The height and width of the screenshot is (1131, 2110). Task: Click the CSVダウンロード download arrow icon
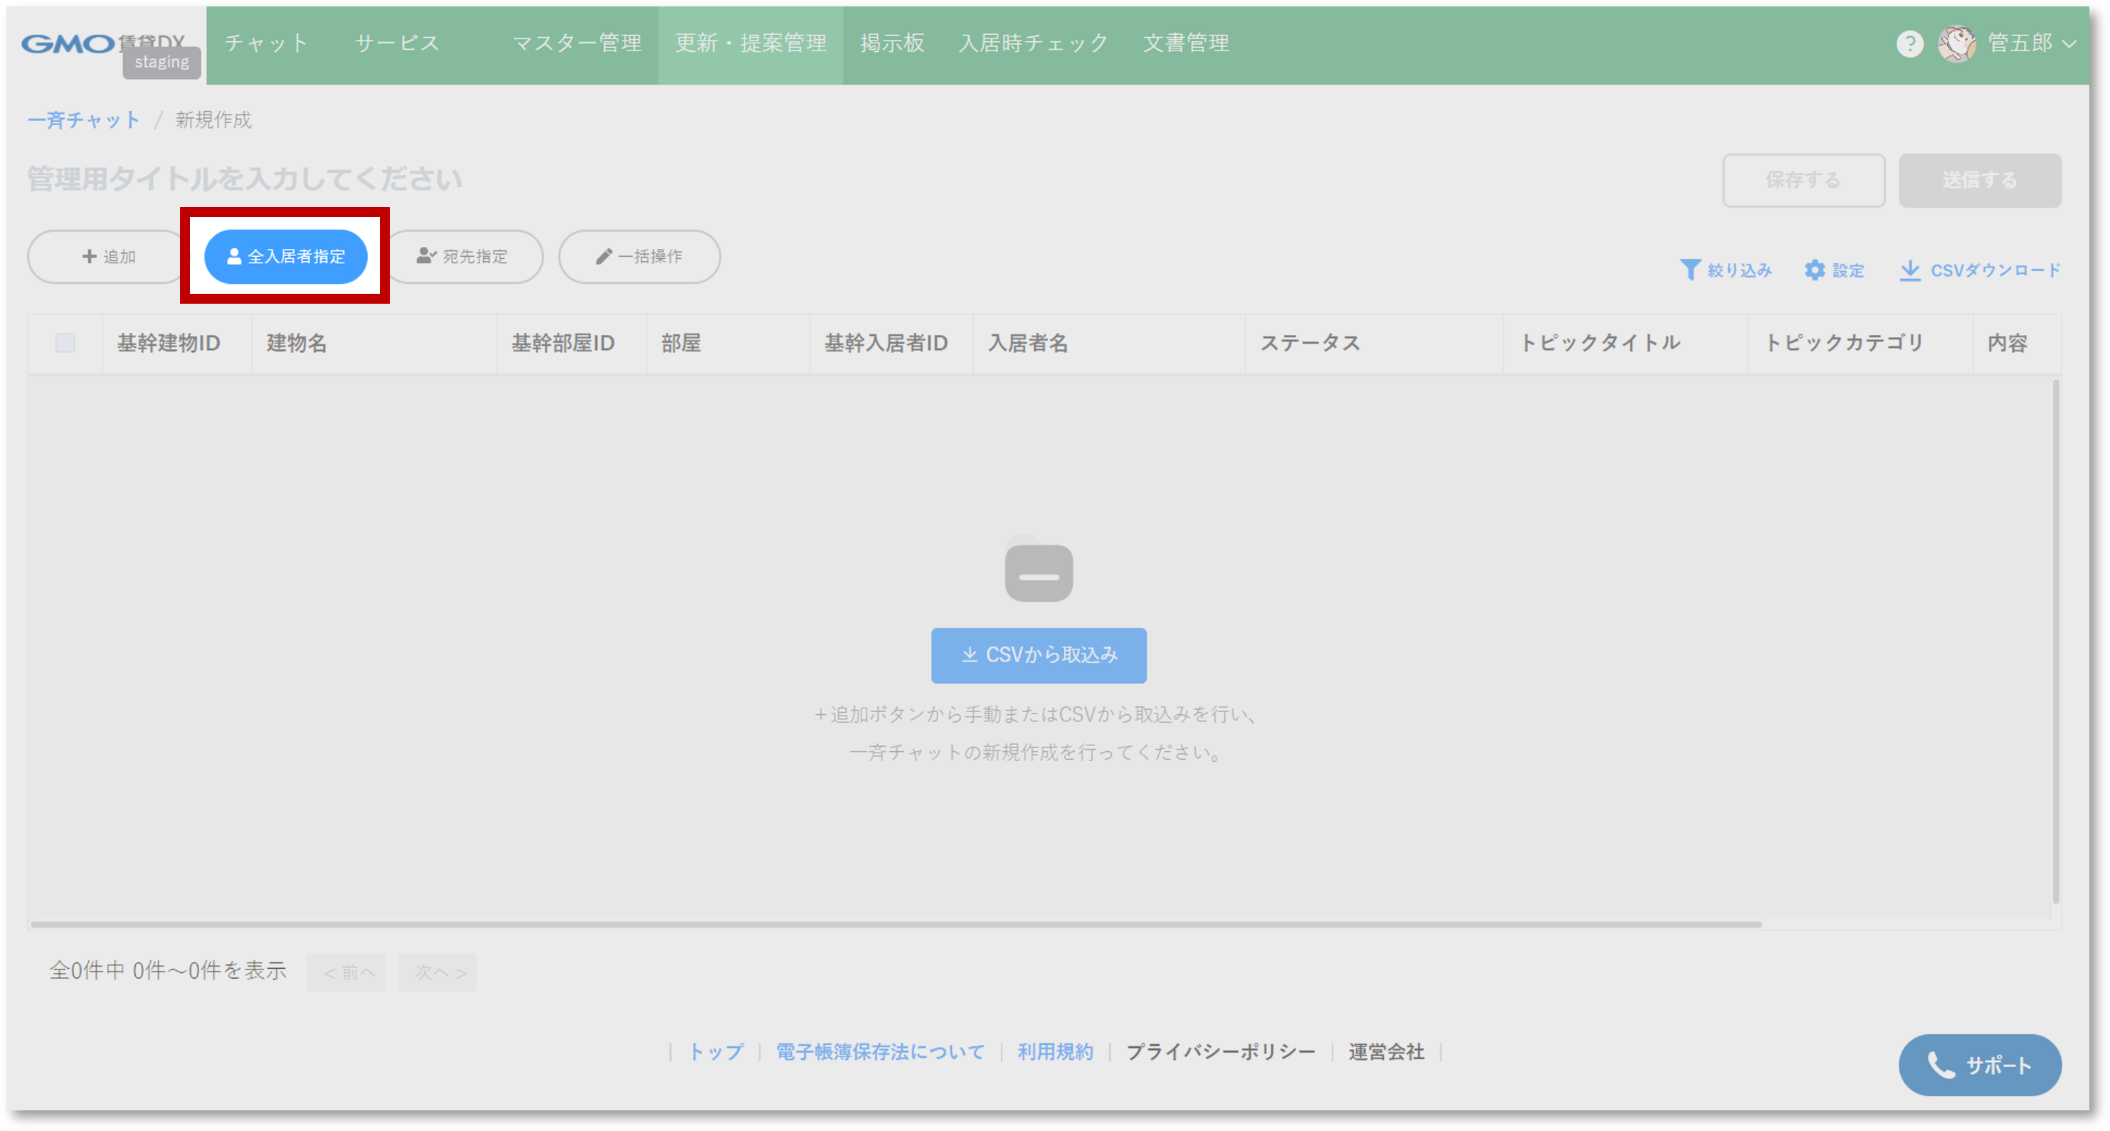pos(1909,270)
